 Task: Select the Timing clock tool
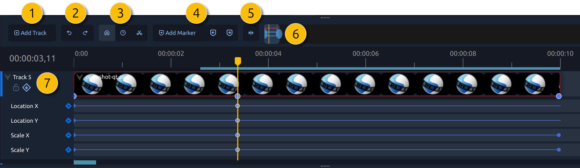(123, 33)
